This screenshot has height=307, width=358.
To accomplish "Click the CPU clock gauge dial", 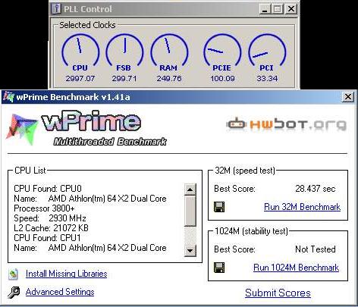I will coord(80,50).
